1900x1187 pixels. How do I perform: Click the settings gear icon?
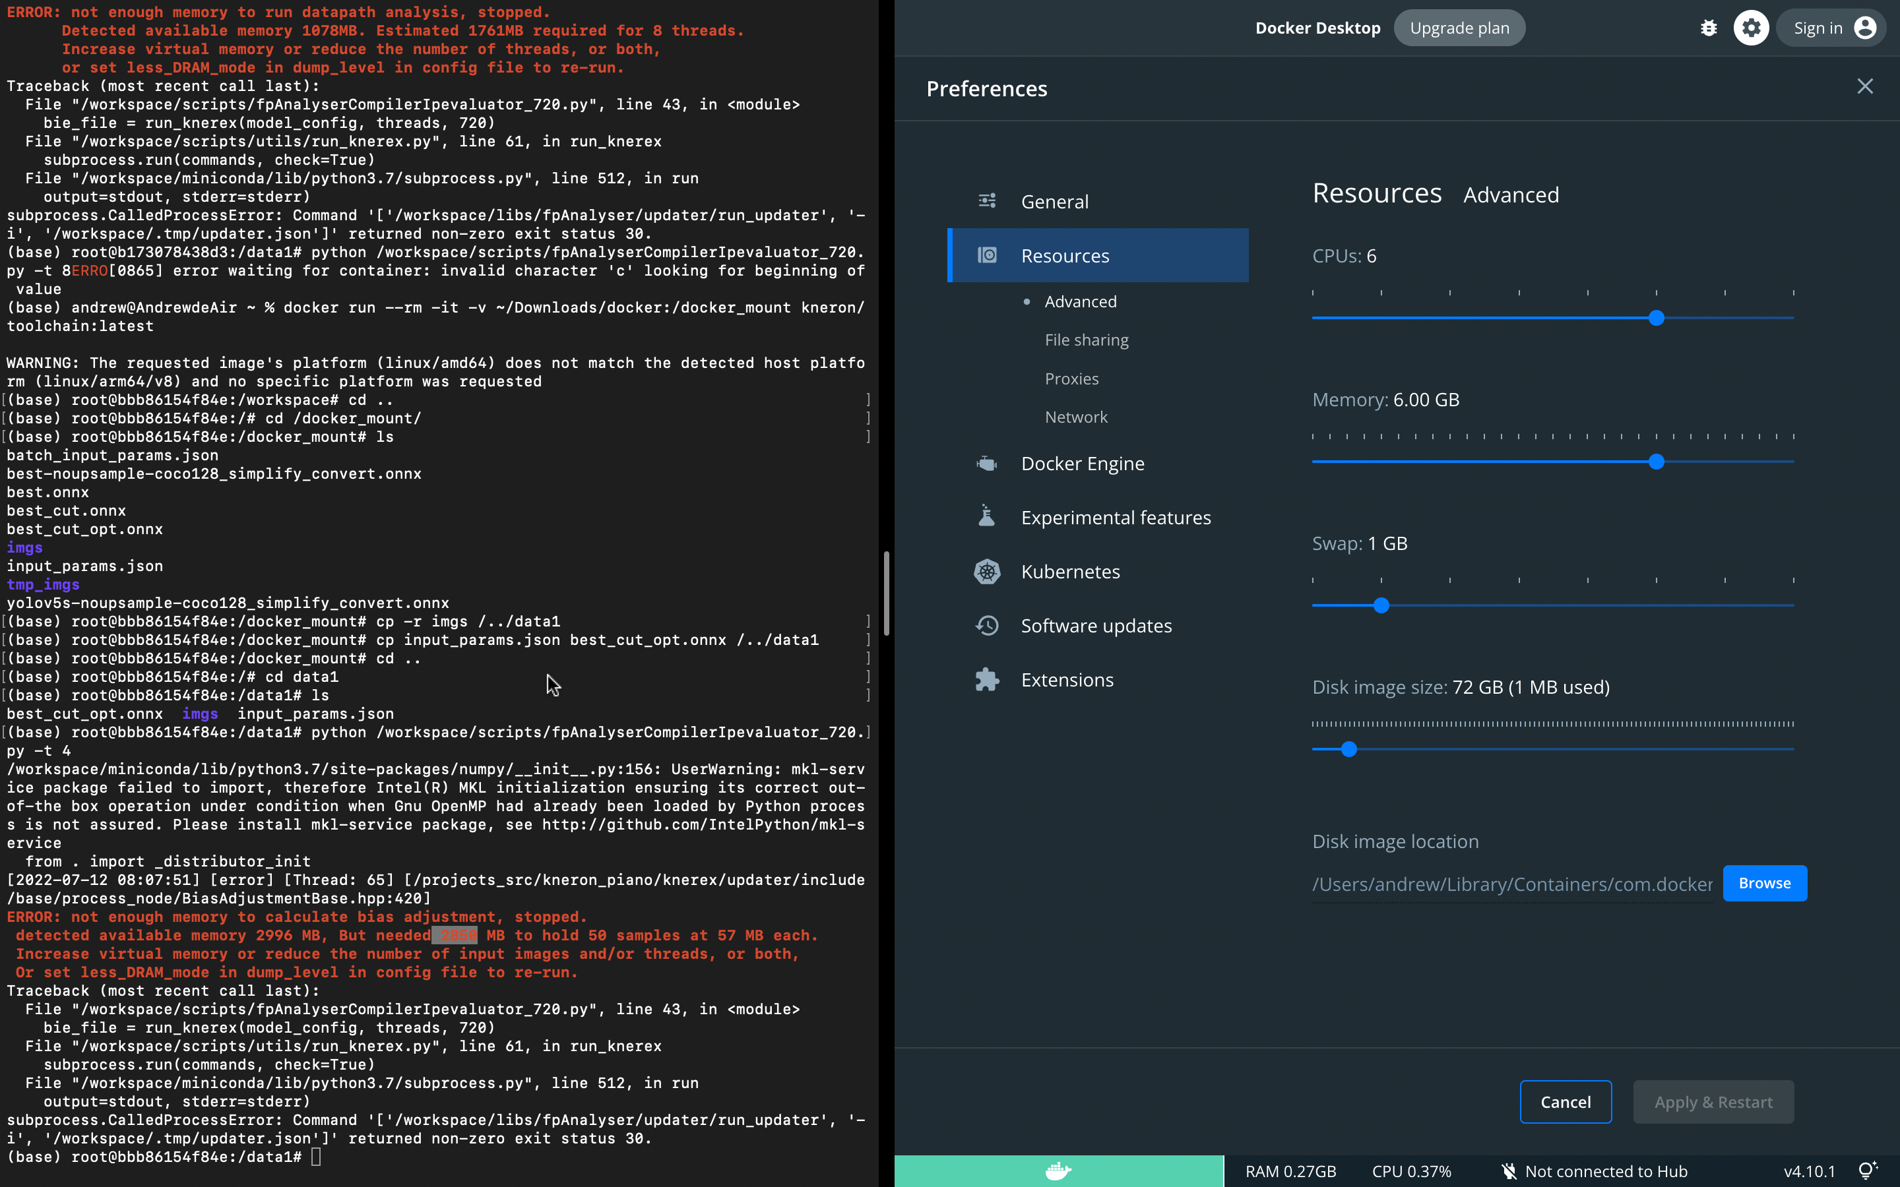click(x=1751, y=28)
